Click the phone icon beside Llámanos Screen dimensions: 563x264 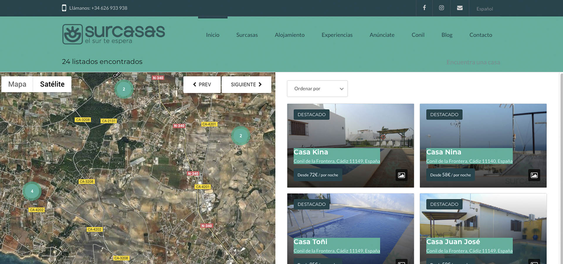(64, 8)
